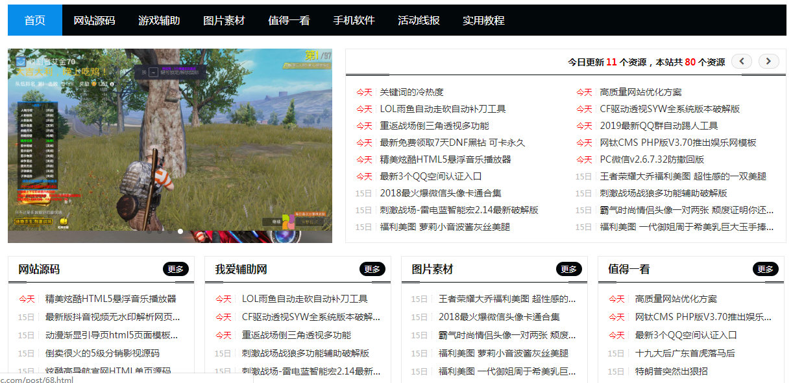The image size is (804, 383).
Task: Open 更多 in the 网站源码 section
Action: point(175,269)
